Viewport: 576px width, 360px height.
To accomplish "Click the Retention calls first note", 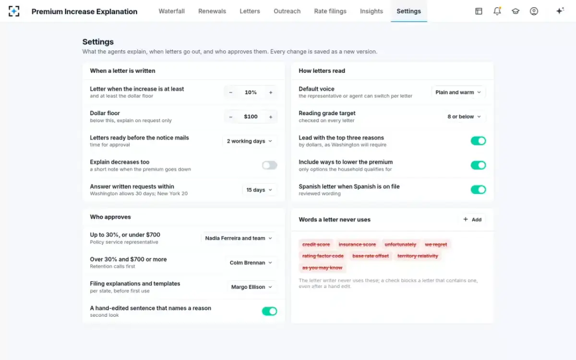I will click(x=113, y=266).
